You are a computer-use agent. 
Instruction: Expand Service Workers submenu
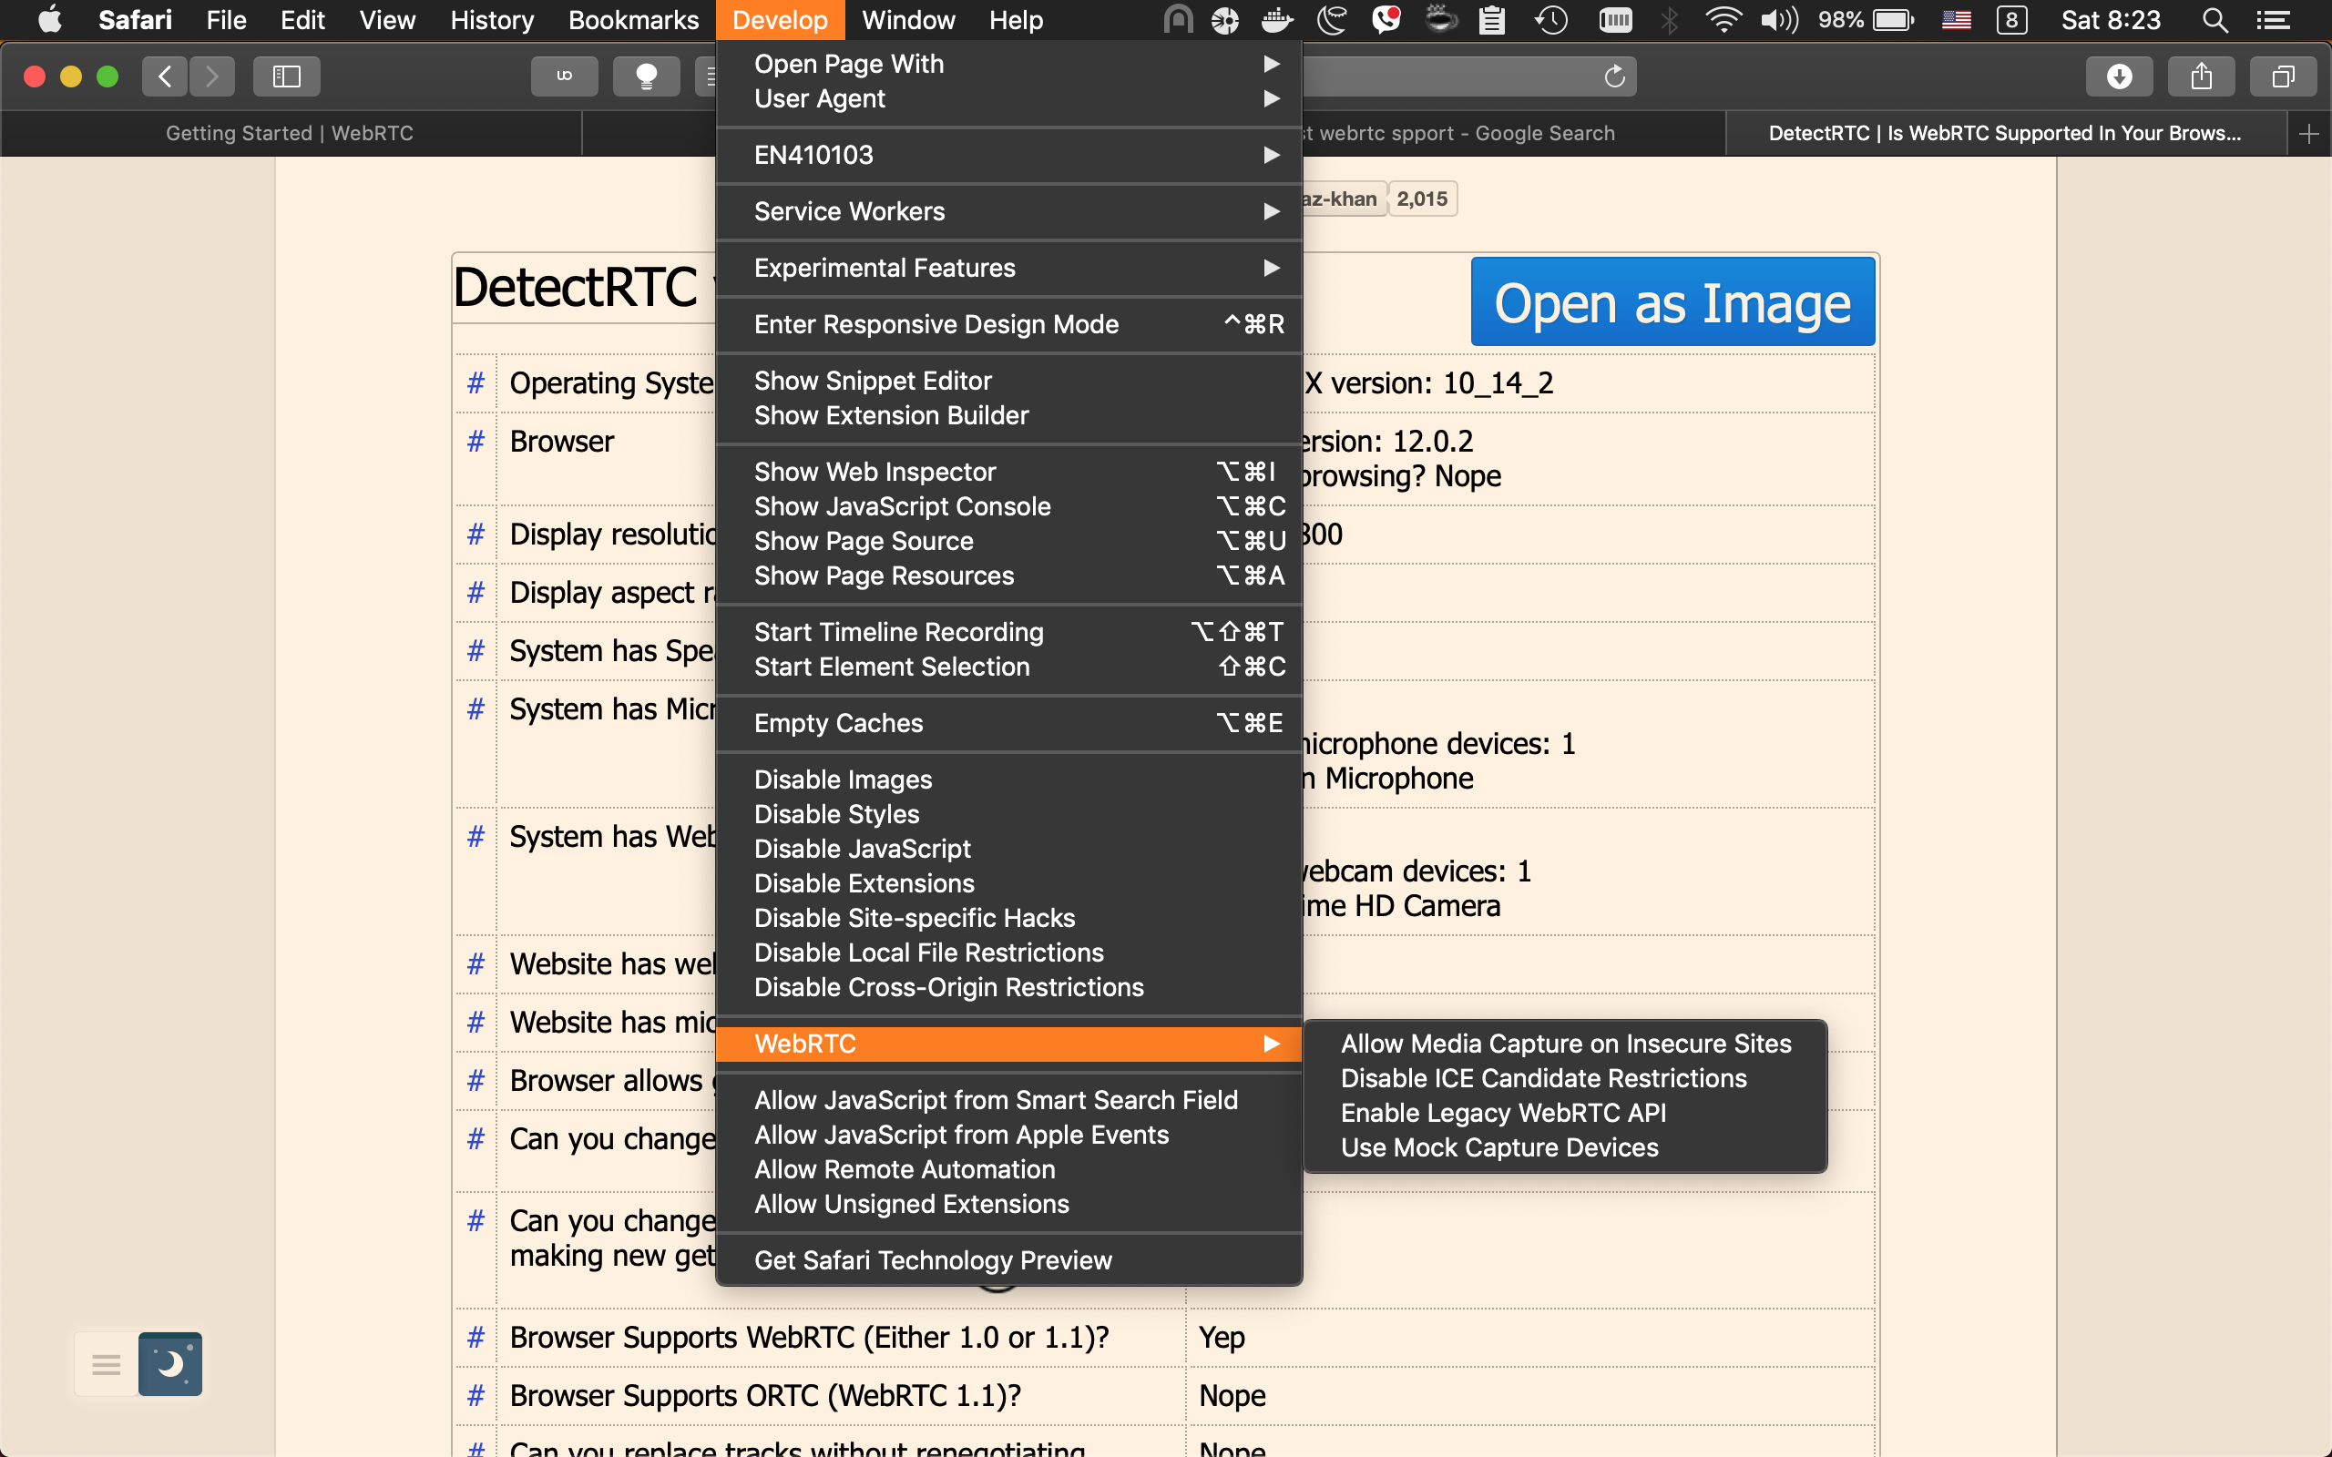(1009, 211)
